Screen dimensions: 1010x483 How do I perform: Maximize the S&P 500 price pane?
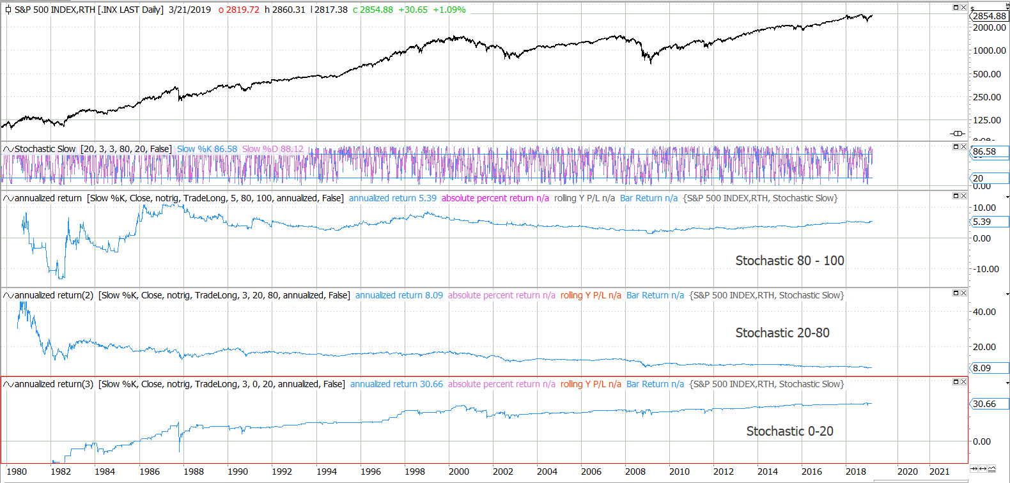956,7
